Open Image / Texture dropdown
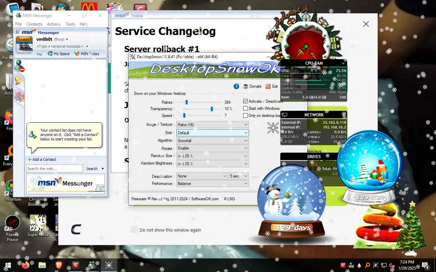The height and width of the screenshot is (272, 436). point(213,125)
